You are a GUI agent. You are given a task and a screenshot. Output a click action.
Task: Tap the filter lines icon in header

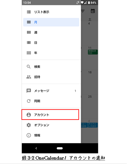[83, 11]
